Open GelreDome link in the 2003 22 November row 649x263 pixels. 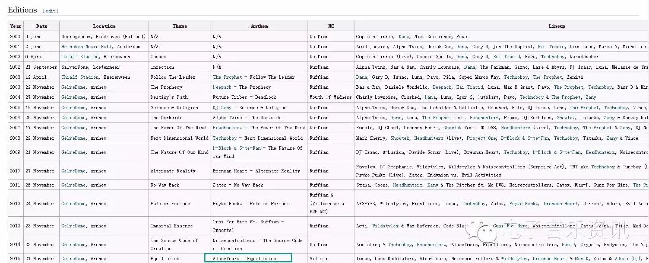pyautogui.click(x=74, y=87)
